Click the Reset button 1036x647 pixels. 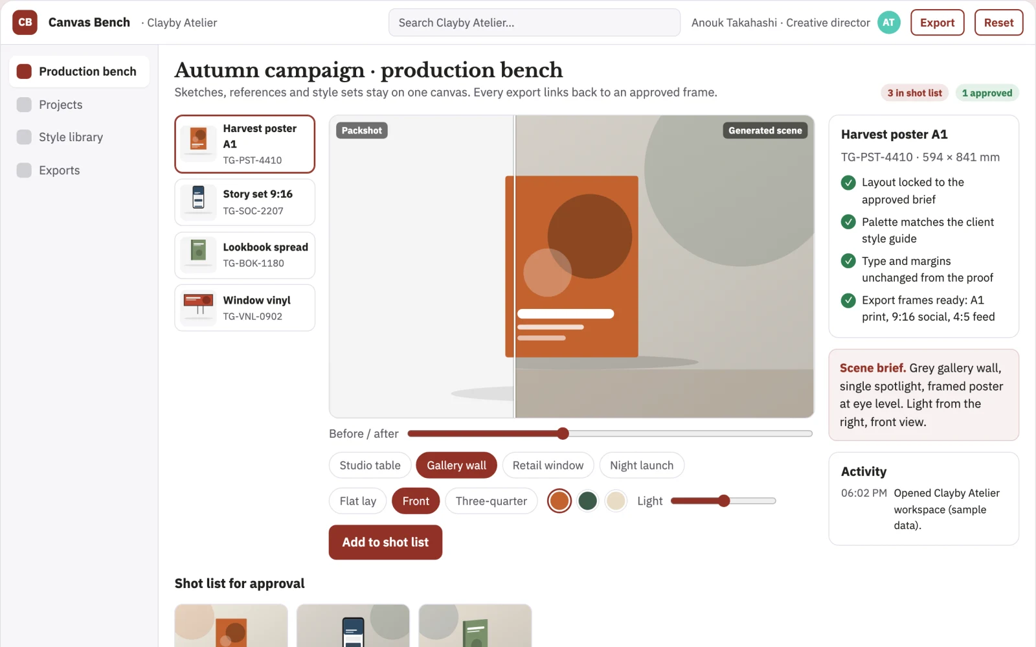click(998, 23)
